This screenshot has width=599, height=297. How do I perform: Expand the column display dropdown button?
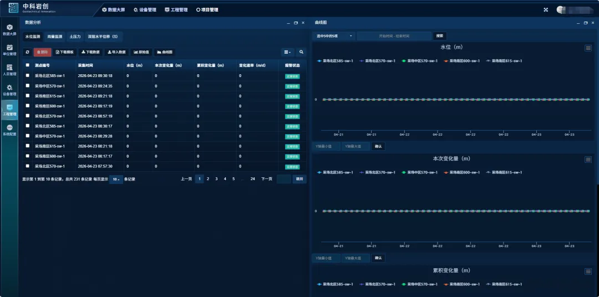[287, 52]
